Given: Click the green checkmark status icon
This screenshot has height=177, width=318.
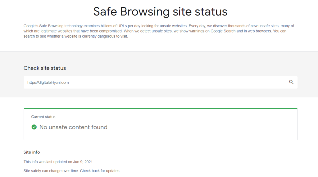Looking at the screenshot, I should tap(34, 127).
